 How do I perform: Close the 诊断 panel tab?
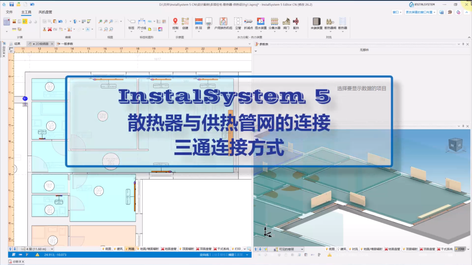(x=23, y=262)
